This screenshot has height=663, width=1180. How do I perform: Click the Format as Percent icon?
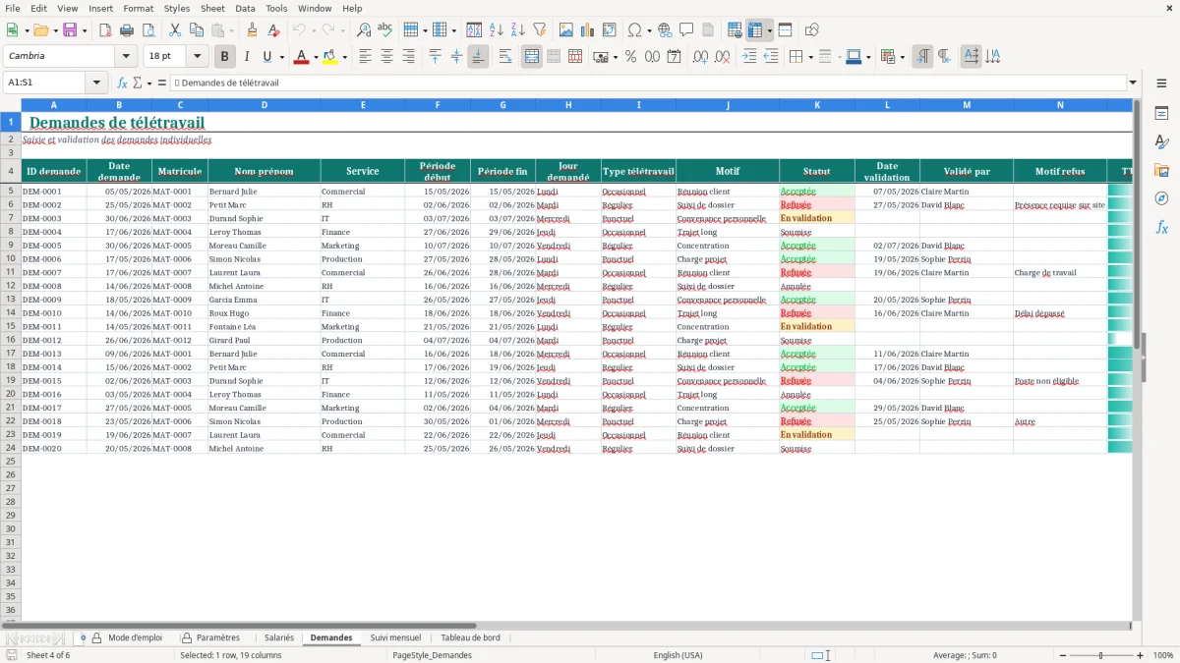tap(631, 57)
